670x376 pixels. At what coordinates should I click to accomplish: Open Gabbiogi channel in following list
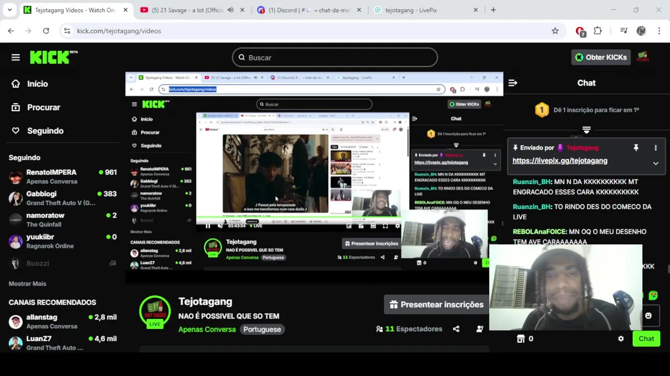click(x=63, y=198)
